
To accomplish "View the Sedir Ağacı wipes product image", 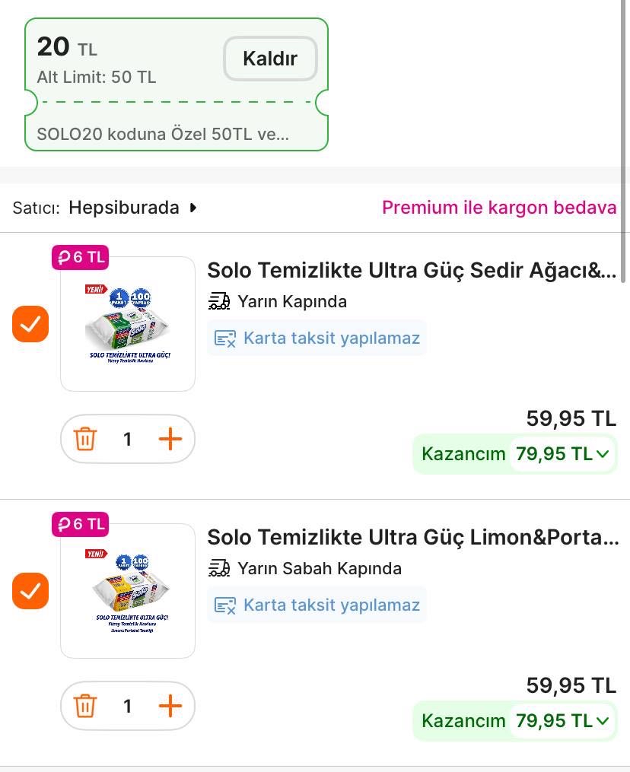I will click(128, 324).
